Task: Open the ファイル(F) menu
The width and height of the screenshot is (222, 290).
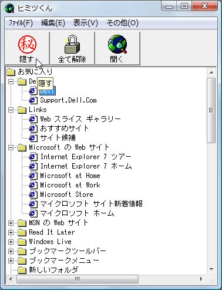Action: coord(21,23)
